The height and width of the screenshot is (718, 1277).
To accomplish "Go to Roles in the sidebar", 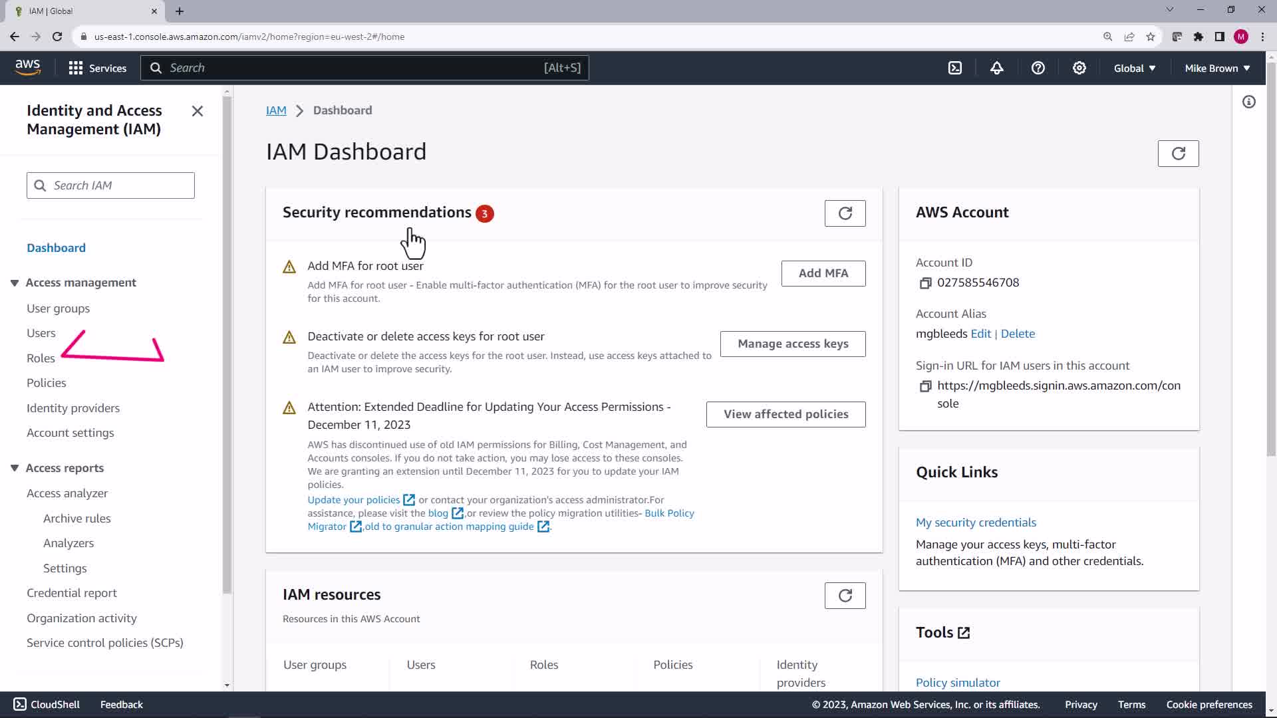I will tap(41, 358).
